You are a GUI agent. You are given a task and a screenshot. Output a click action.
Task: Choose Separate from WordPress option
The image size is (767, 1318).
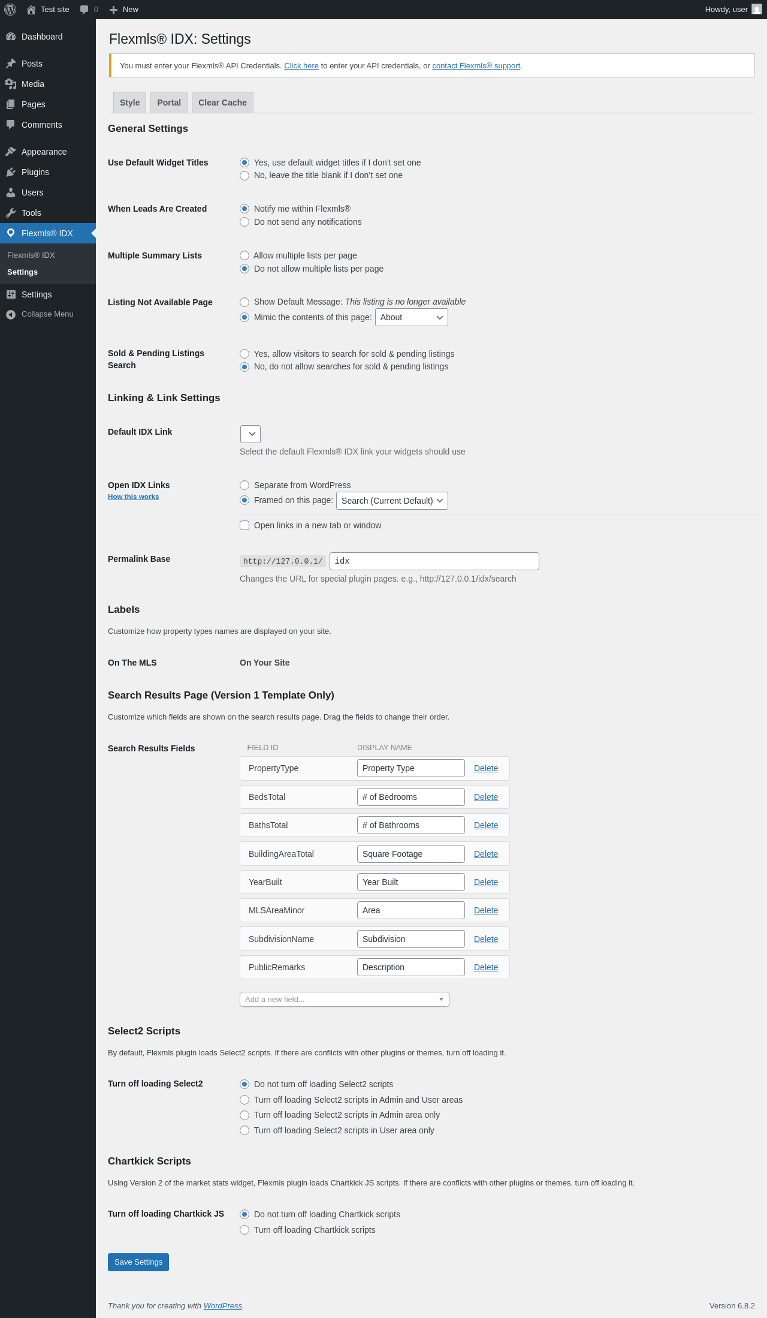244,485
